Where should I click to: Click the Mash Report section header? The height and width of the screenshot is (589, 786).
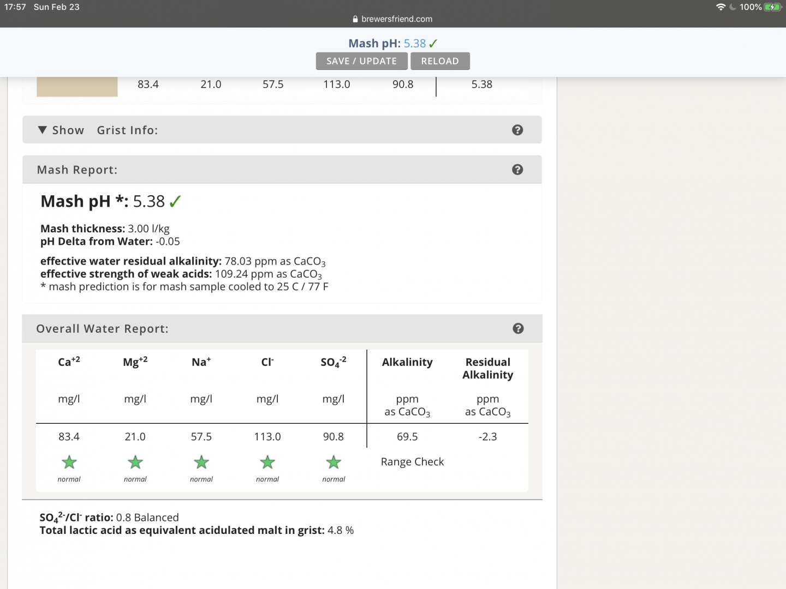(x=77, y=170)
